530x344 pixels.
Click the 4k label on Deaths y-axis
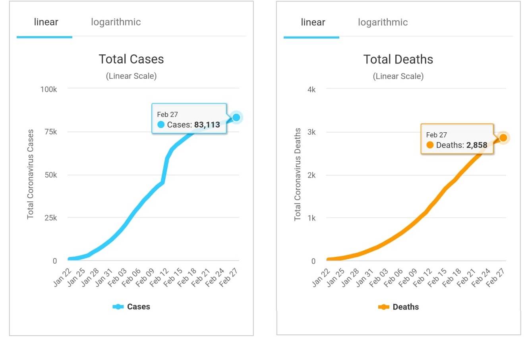(311, 89)
